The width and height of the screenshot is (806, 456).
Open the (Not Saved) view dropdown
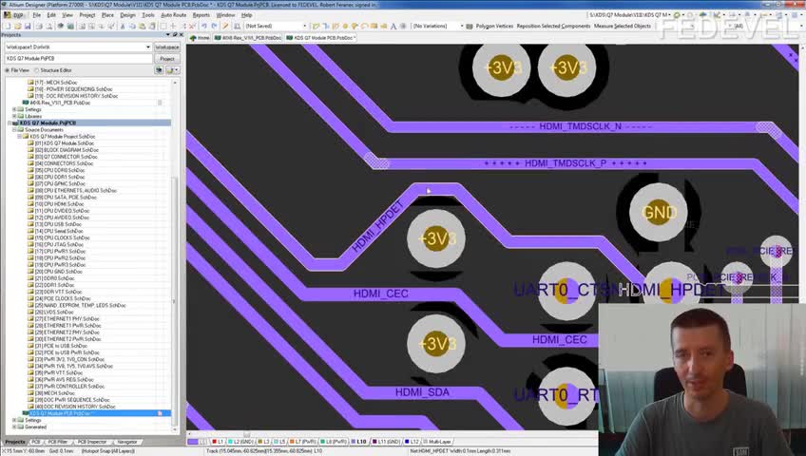click(x=304, y=26)
